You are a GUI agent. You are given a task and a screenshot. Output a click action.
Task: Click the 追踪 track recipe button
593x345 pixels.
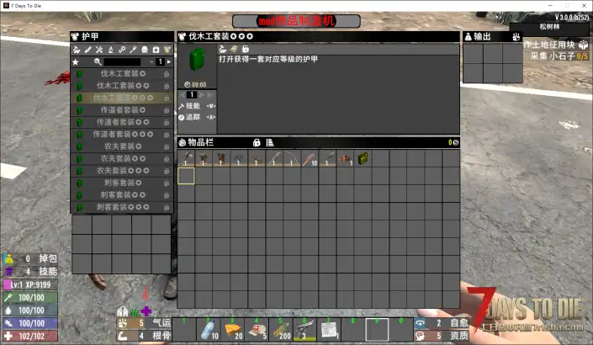197,117
